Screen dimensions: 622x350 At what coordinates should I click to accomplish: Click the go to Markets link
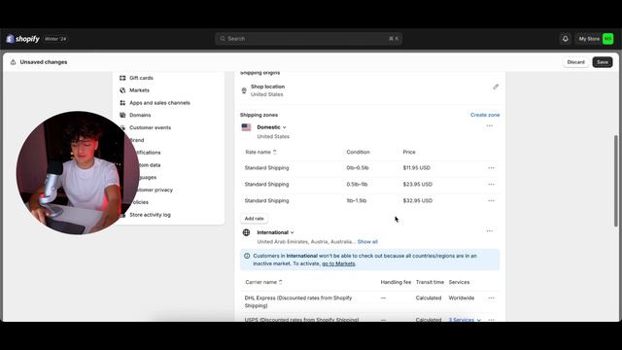point(338,263)
